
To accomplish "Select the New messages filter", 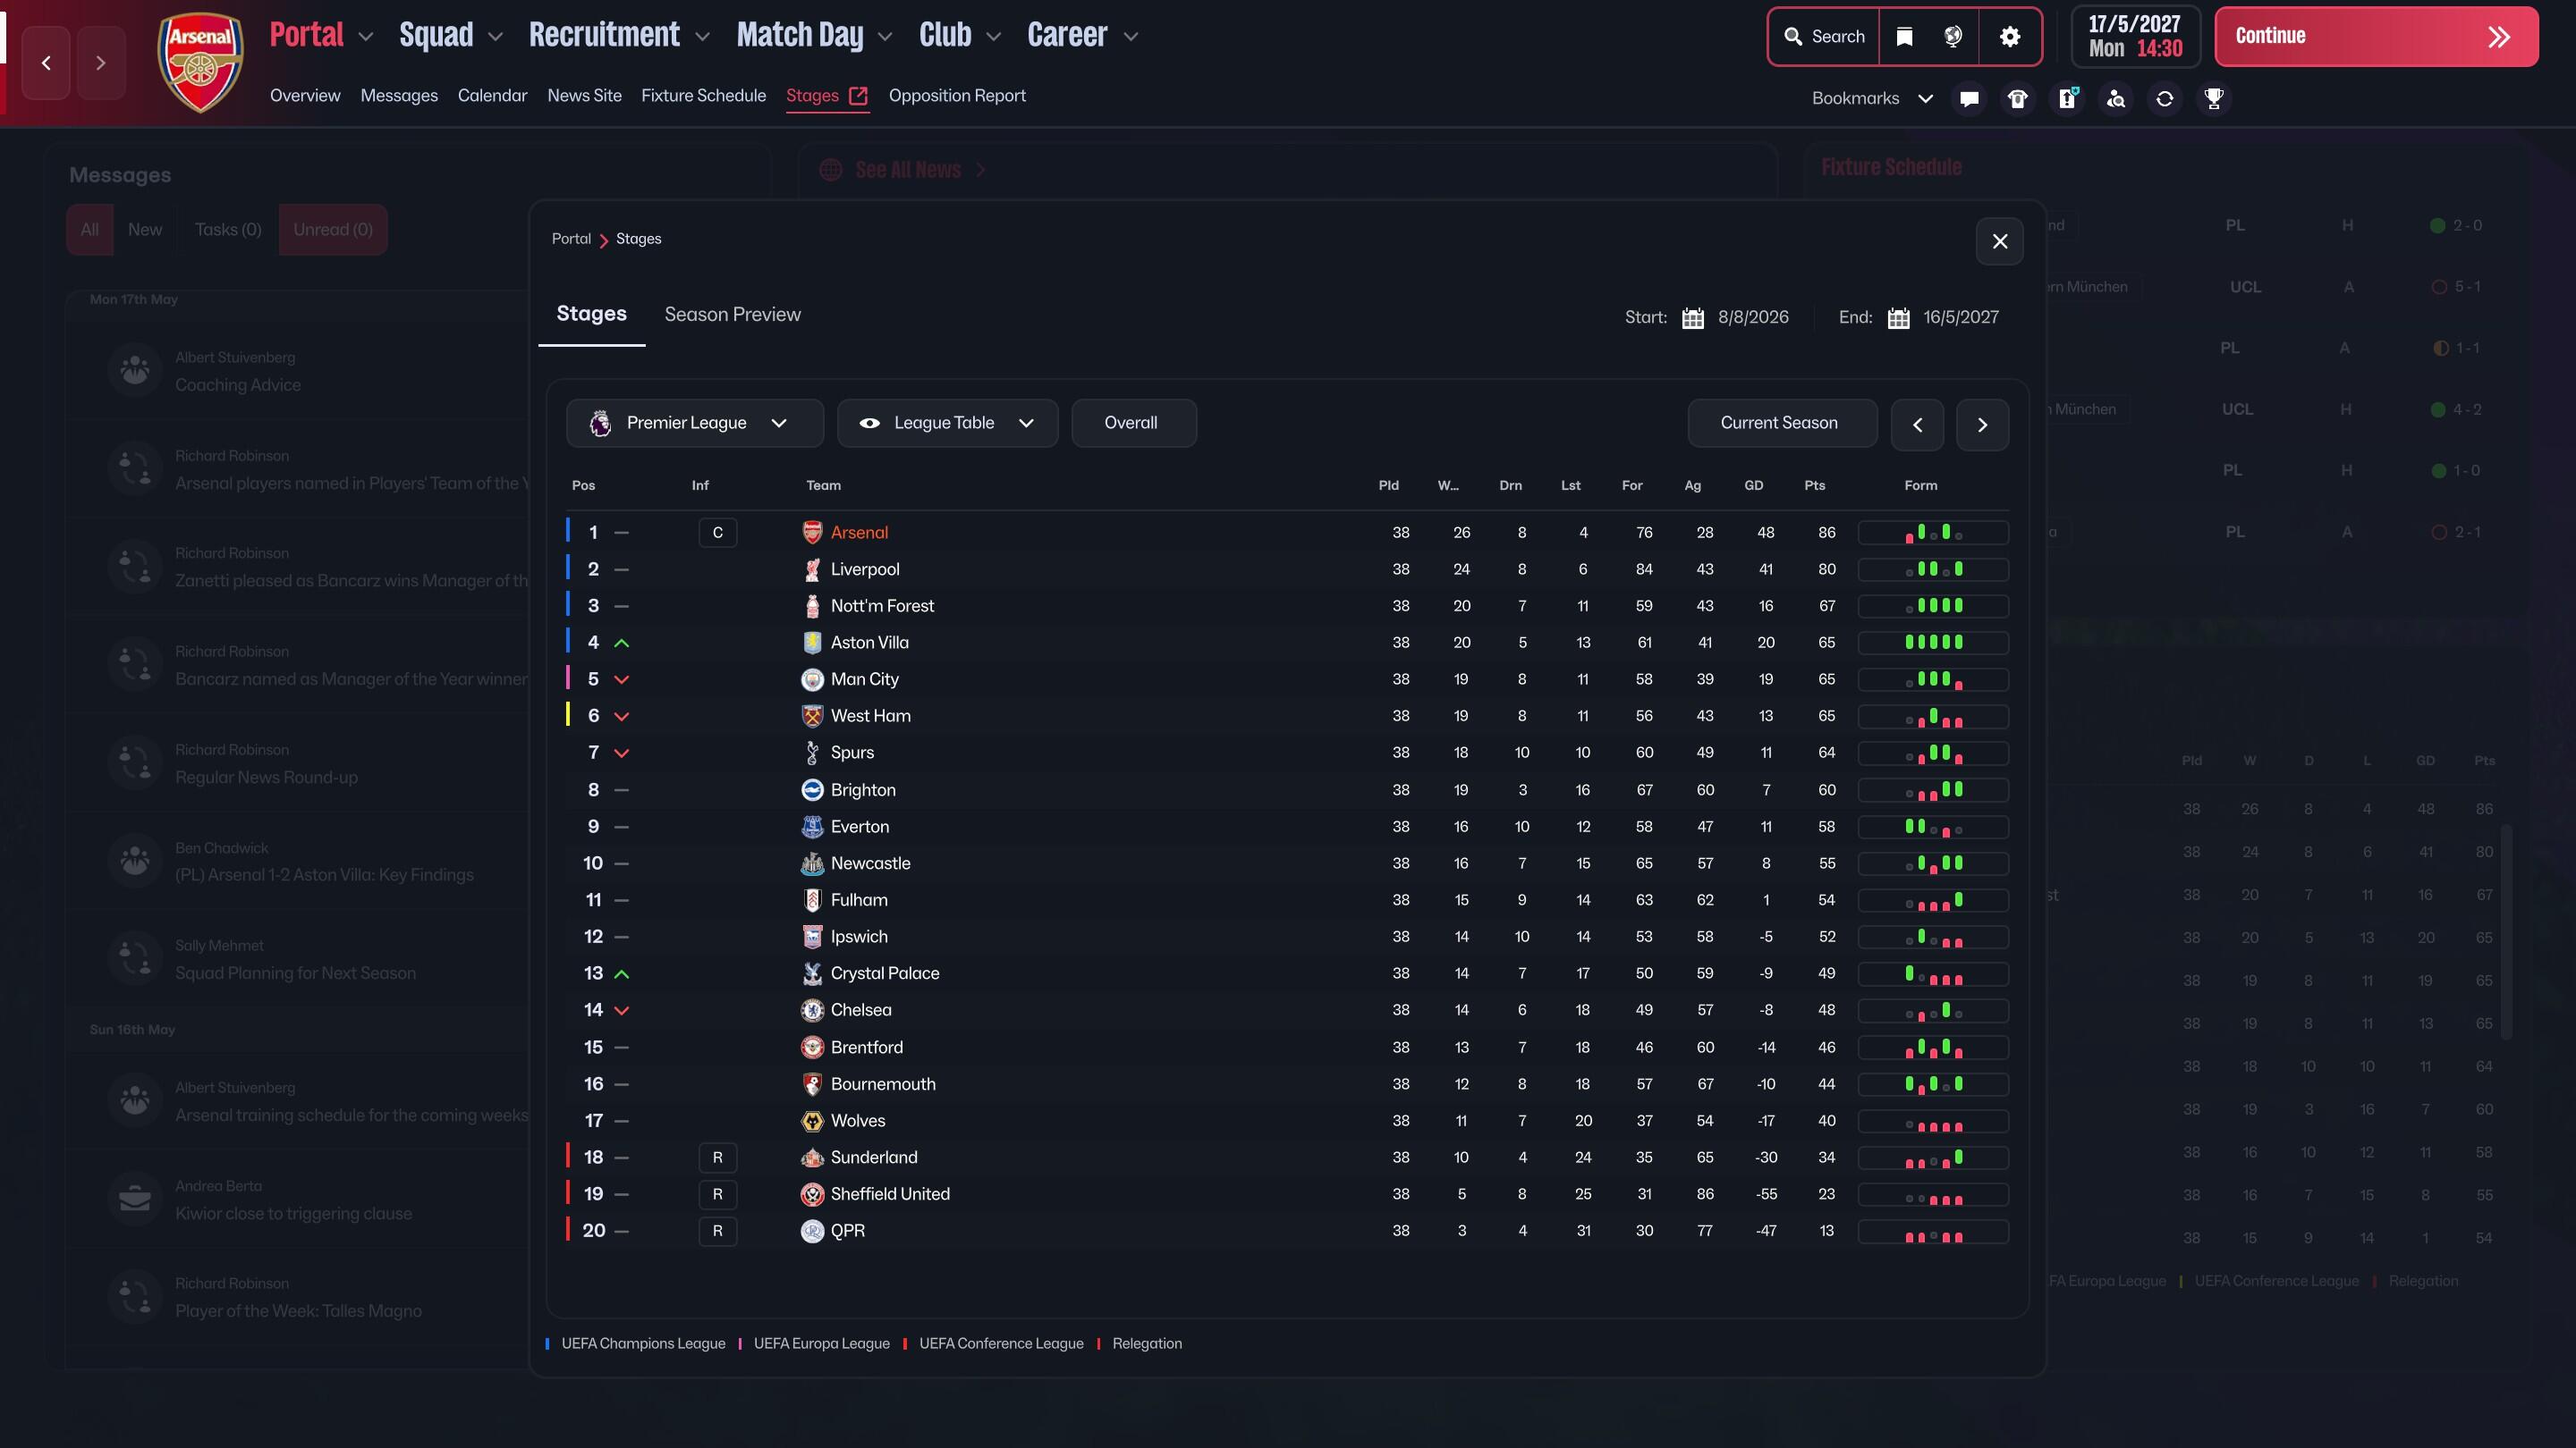I will tap(145, 230).
